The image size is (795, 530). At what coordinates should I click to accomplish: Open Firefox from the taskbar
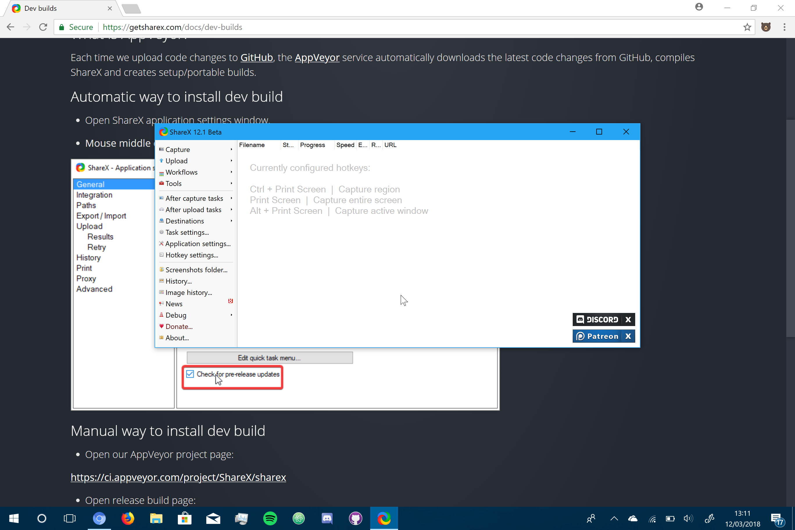(x=128, y=518)
